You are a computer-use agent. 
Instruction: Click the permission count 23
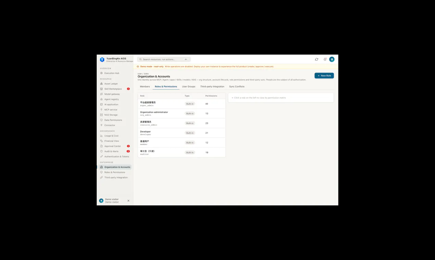click(x=207, y=123)
